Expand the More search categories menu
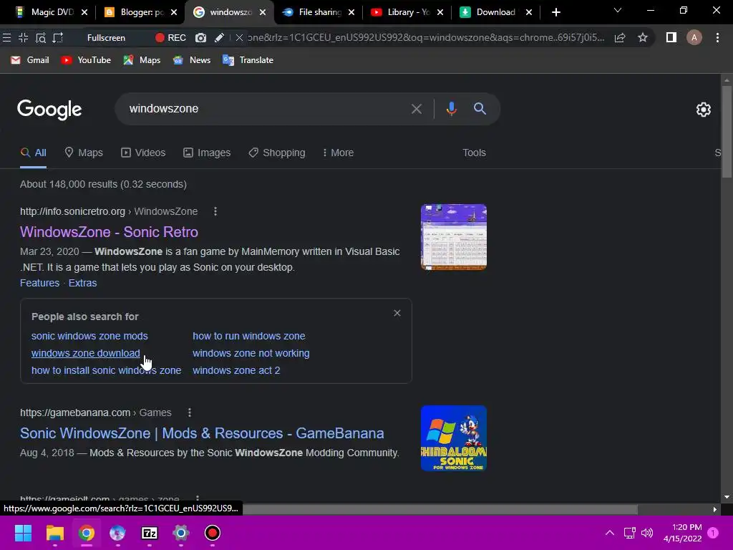Viewport: 733px width, 550px height. coord(338,153)
